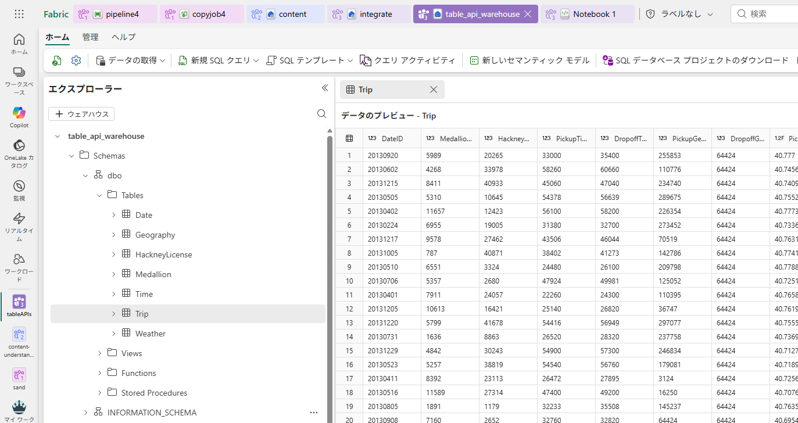The width and height of the screenshot is (798, 423).
Task: Expand the Stored Procedures folder
Action: click(99, 393)
